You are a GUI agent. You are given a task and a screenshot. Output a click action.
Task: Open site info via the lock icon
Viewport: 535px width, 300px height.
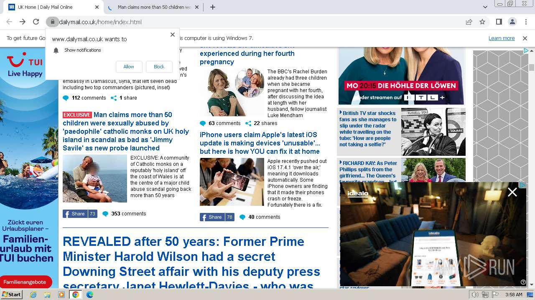pos(52,22)
